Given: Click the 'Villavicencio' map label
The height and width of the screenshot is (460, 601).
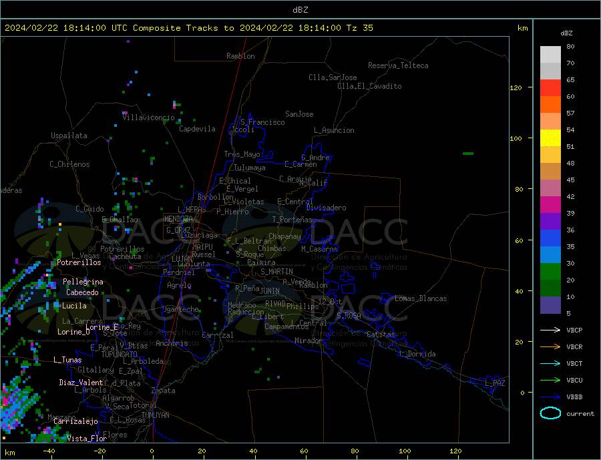Looking at the screenshot, I should point(148,118).
